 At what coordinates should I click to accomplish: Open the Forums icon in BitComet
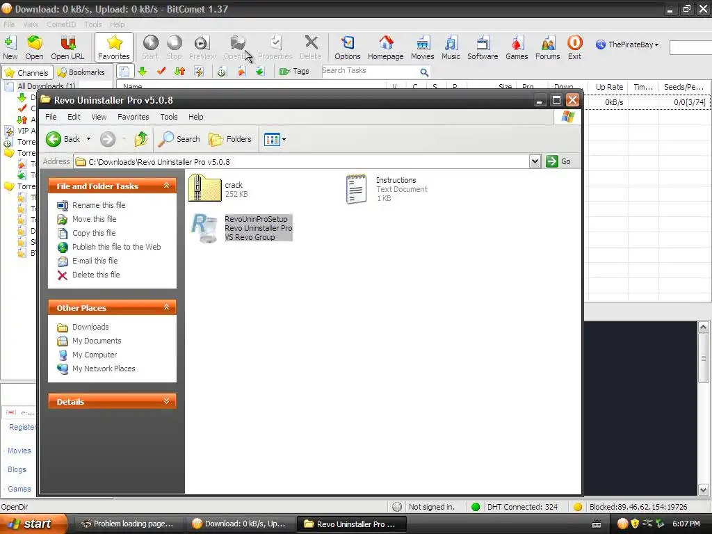[547, 47]
